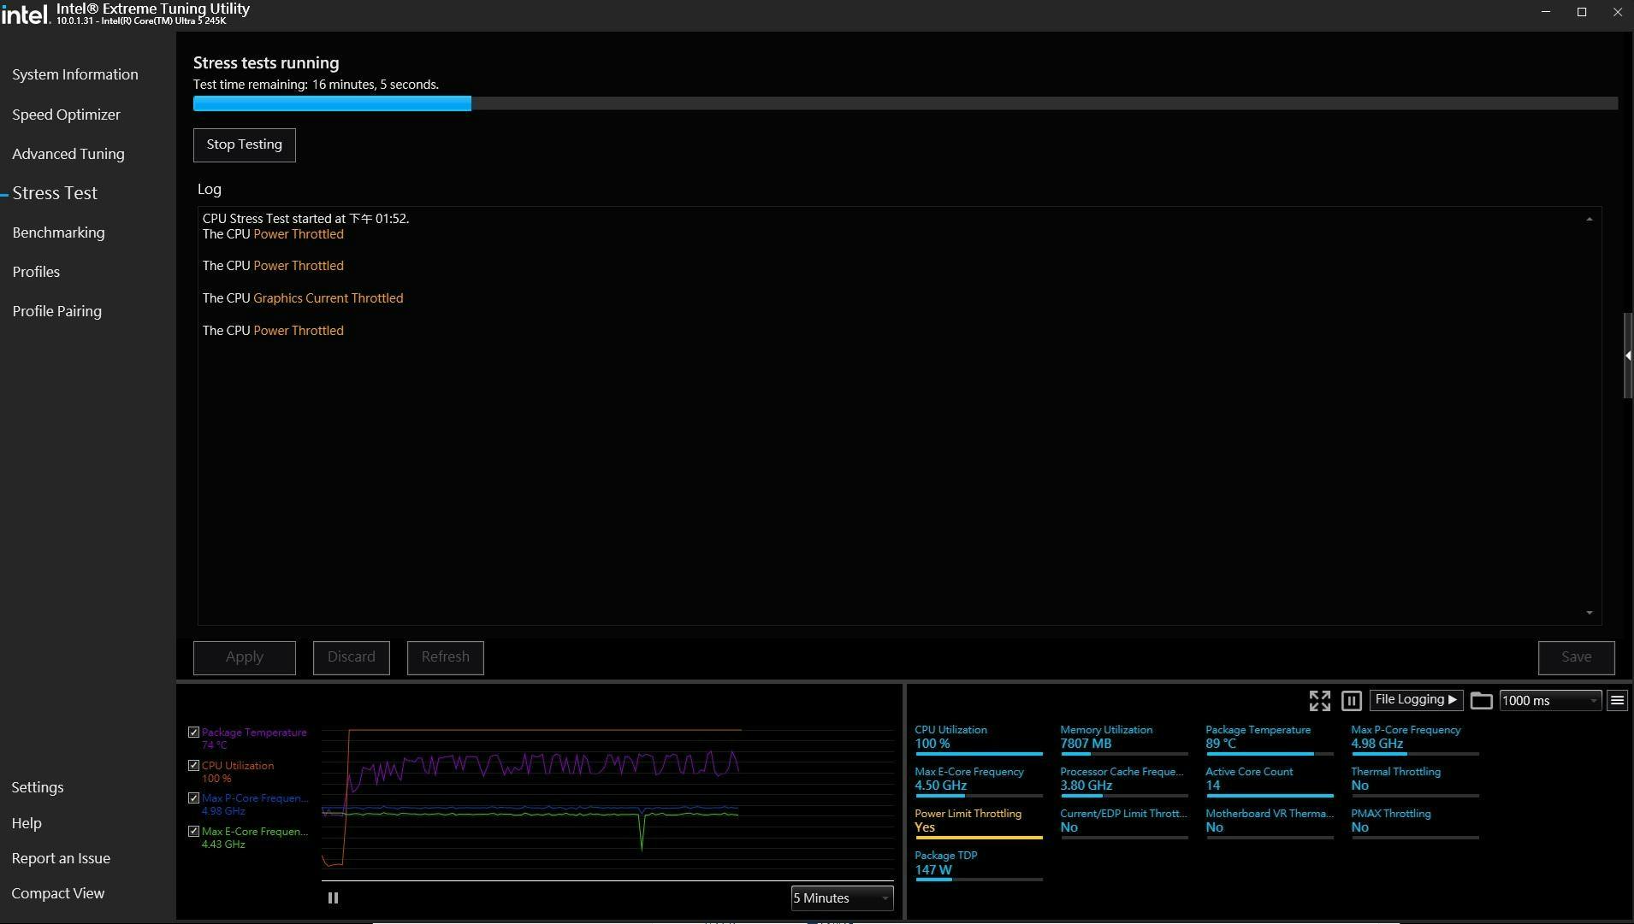Screen dimensions: 1634x924
Task: Click the stress test progress bar
Action: coord(904,103)
